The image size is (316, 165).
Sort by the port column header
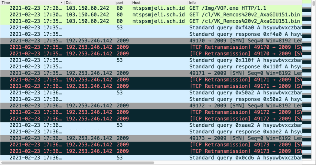(123, 3)
